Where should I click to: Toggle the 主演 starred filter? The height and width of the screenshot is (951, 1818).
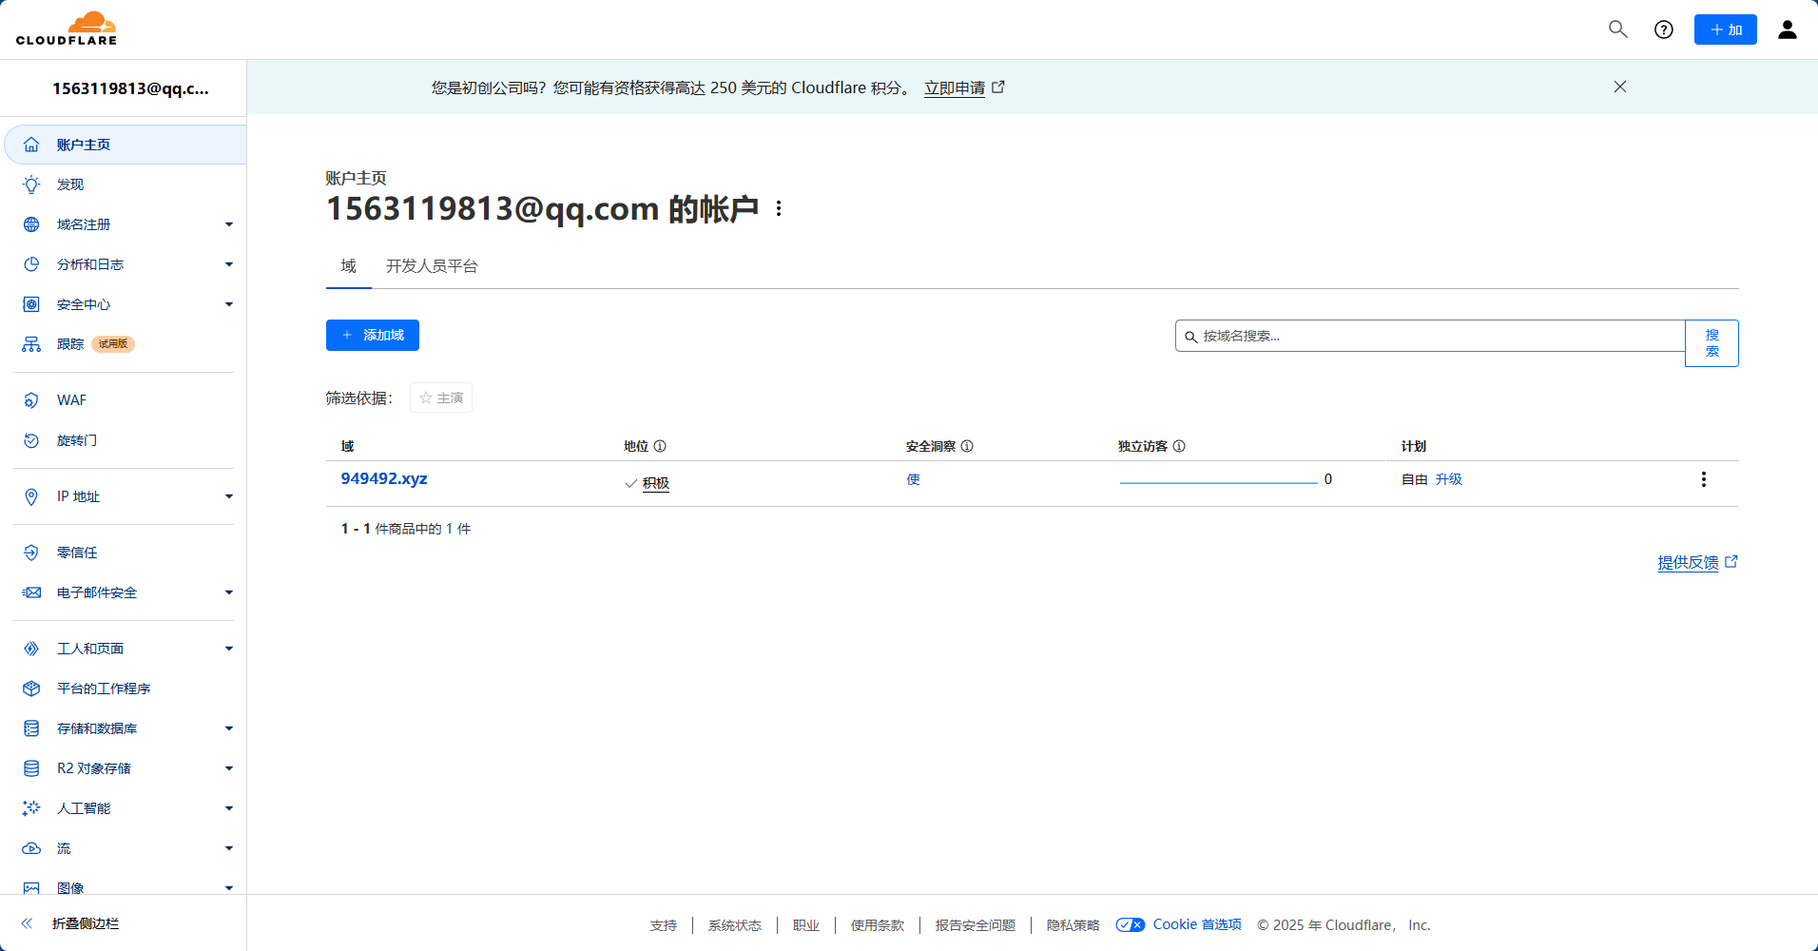point(441,398)
